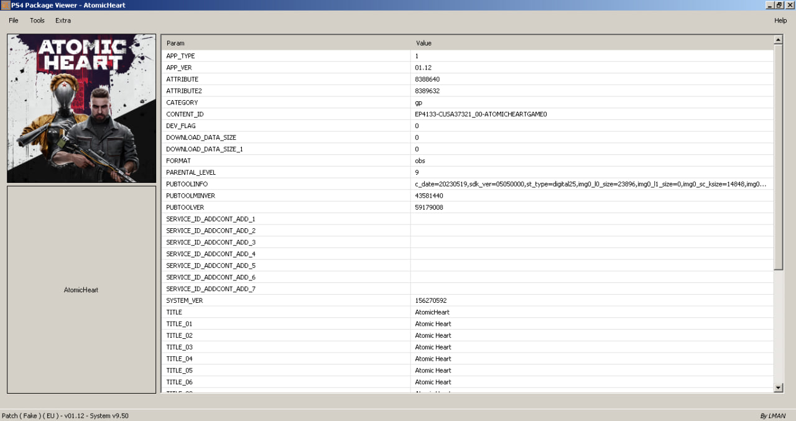Select the SYSTEM_VER parameter cell
This screenshot has height=421, width=796.
pos(286,300)
